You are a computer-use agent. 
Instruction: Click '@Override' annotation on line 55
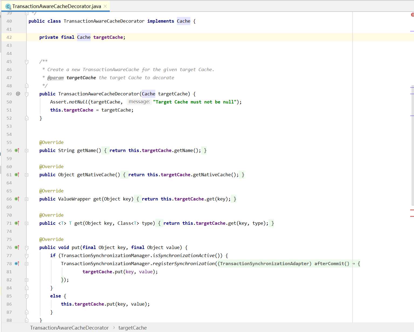click(52, 142)
